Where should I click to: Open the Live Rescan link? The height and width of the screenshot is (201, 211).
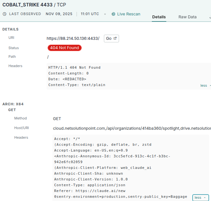point(128,14)
